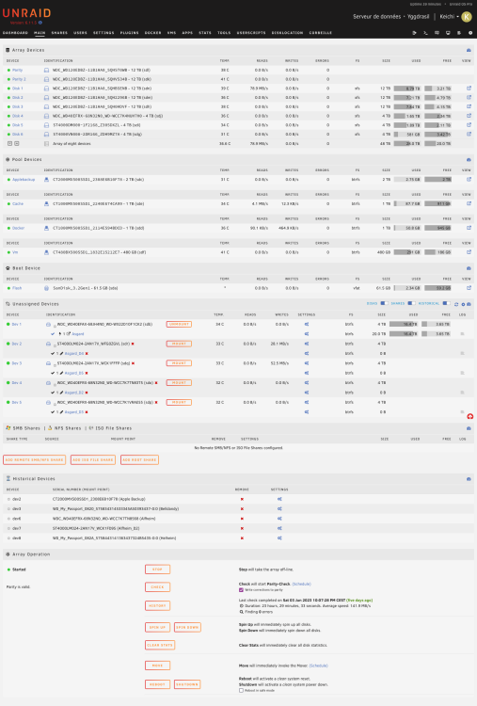This screenshot has height=706, width=477.
Task: Click the Cache pool browse icon
Action: 469,203
